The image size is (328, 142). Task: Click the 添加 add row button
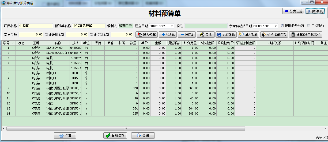168,35
